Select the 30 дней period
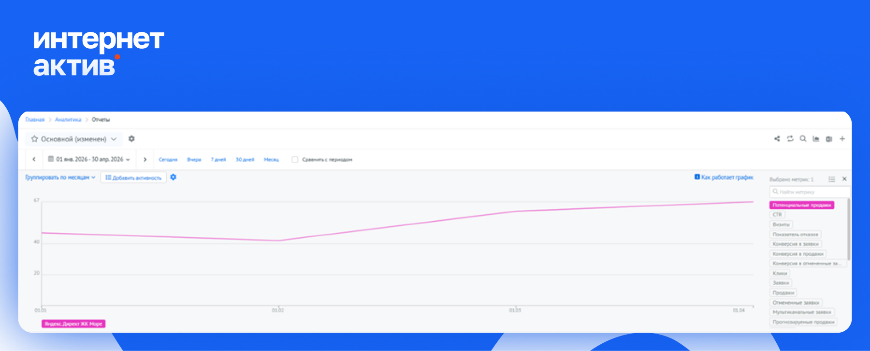Image resolution: width=870 pixels, height=351 pixels. [x=245, y=160]
